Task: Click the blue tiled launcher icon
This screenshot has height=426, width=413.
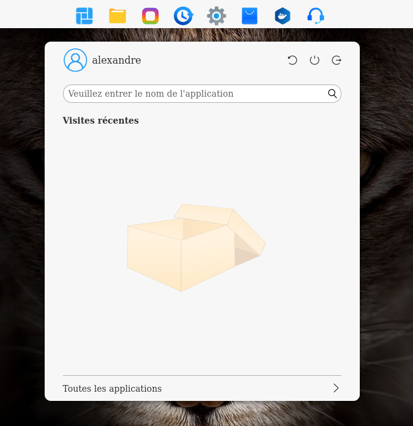Action: pos(84,16)
